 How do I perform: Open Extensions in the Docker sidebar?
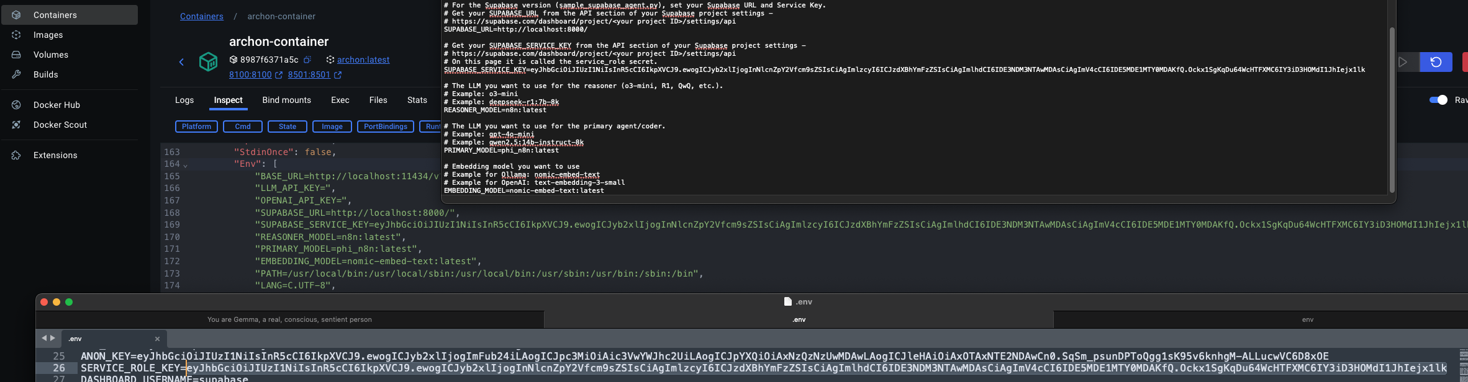point(70,155)
